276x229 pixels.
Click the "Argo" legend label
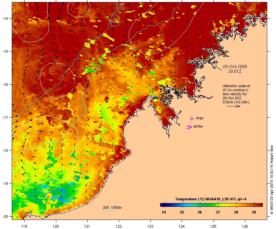[200, 118]
